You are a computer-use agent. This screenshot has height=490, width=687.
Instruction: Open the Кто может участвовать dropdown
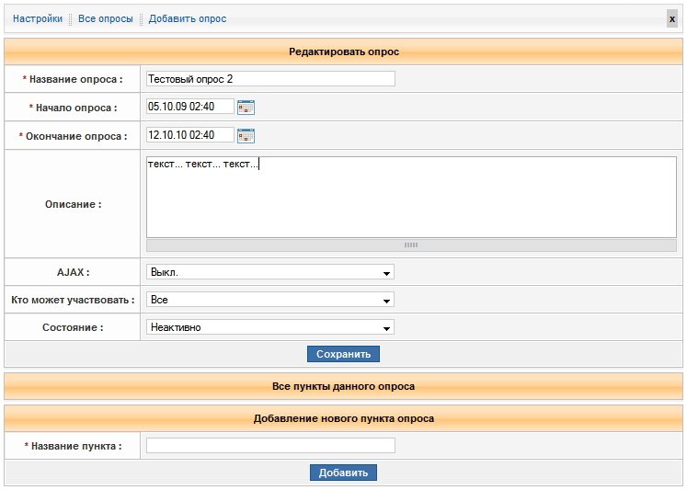[269, 300]
